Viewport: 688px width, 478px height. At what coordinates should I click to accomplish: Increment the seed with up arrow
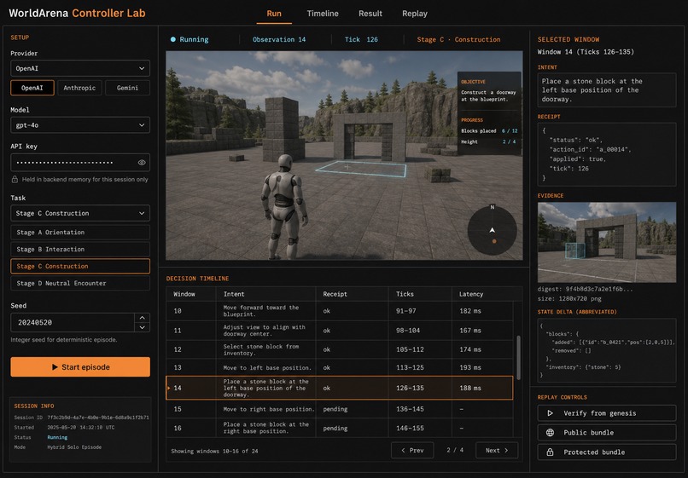click(x=143, y=318)
